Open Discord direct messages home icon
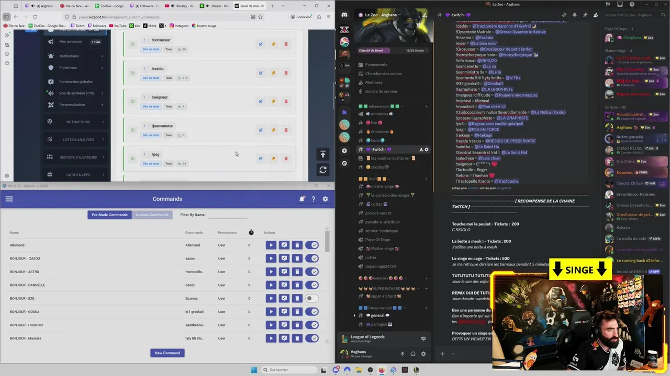This screenshot has height=376, width=670. 344,15
